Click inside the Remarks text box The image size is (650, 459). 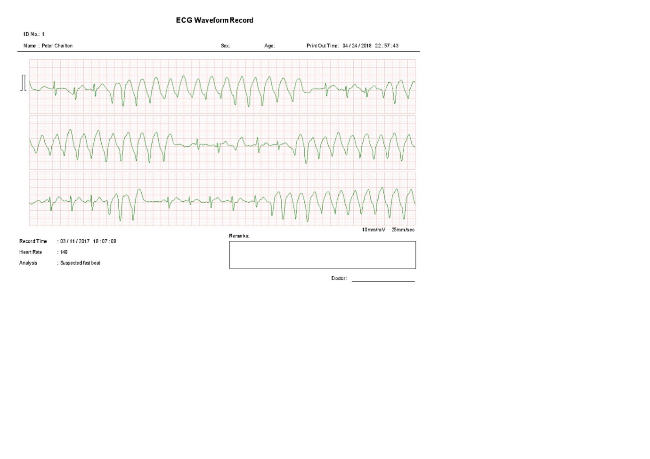pos(323,255)
